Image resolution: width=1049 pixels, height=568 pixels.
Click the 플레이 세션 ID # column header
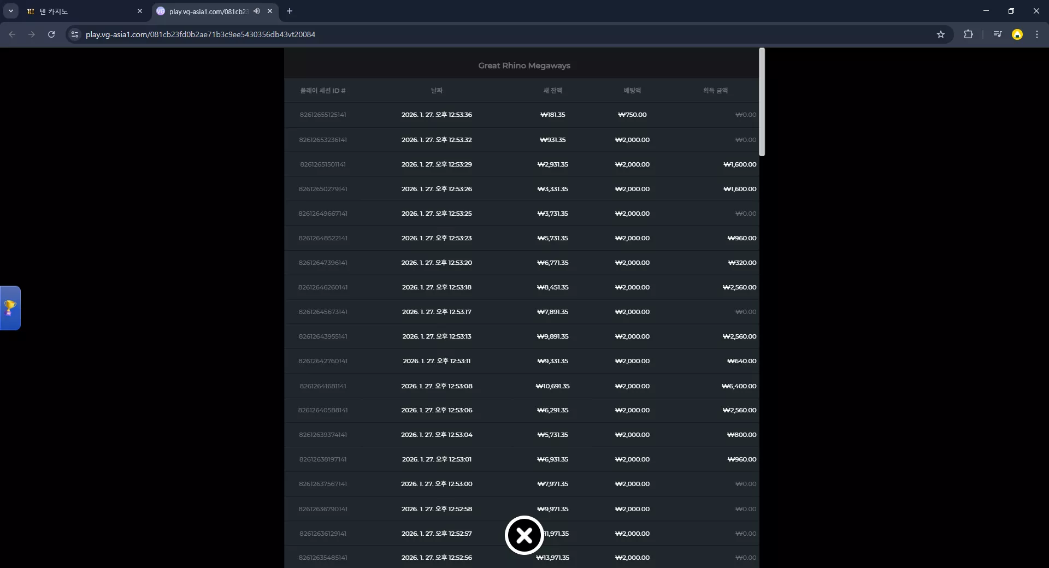[323, 91]
